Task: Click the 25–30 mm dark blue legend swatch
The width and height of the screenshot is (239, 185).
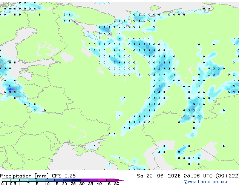Action: [76, 180]
